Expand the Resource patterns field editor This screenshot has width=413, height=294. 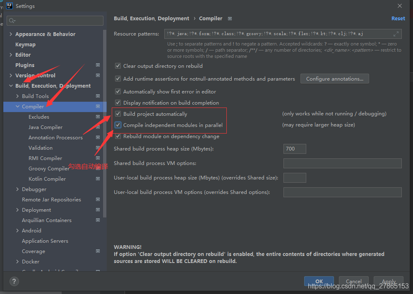[x=396, y=34]
